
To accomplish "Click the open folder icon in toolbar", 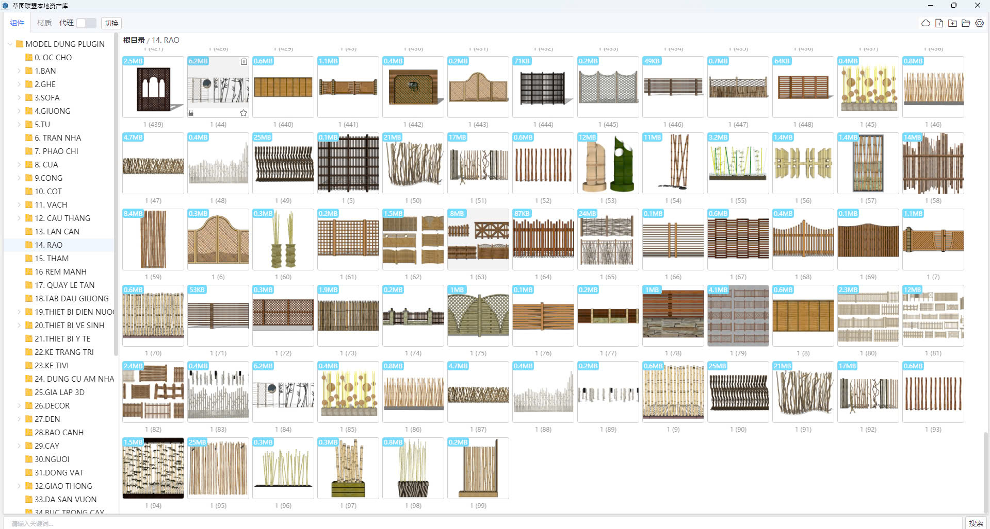I will pos(966,23).
